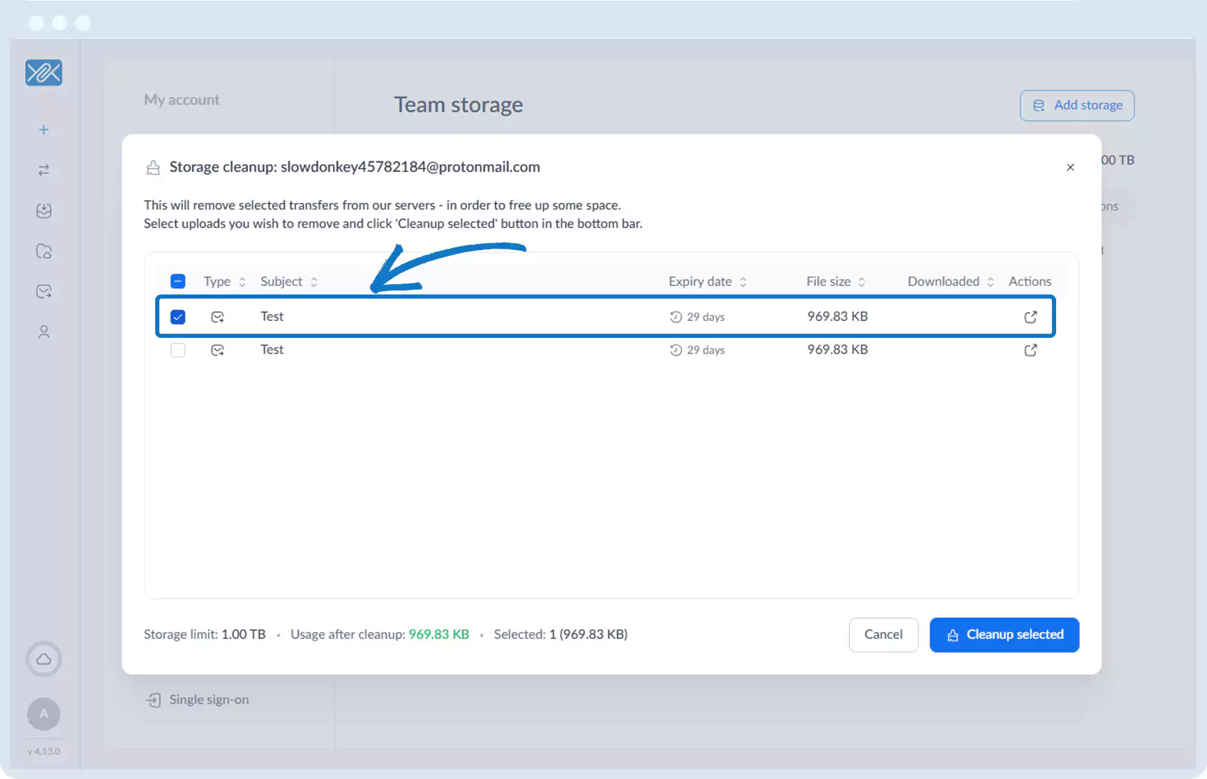Close the Storage cleanup dialog
Viewport: 1207px width, 779px height.
coord(1070,167)
